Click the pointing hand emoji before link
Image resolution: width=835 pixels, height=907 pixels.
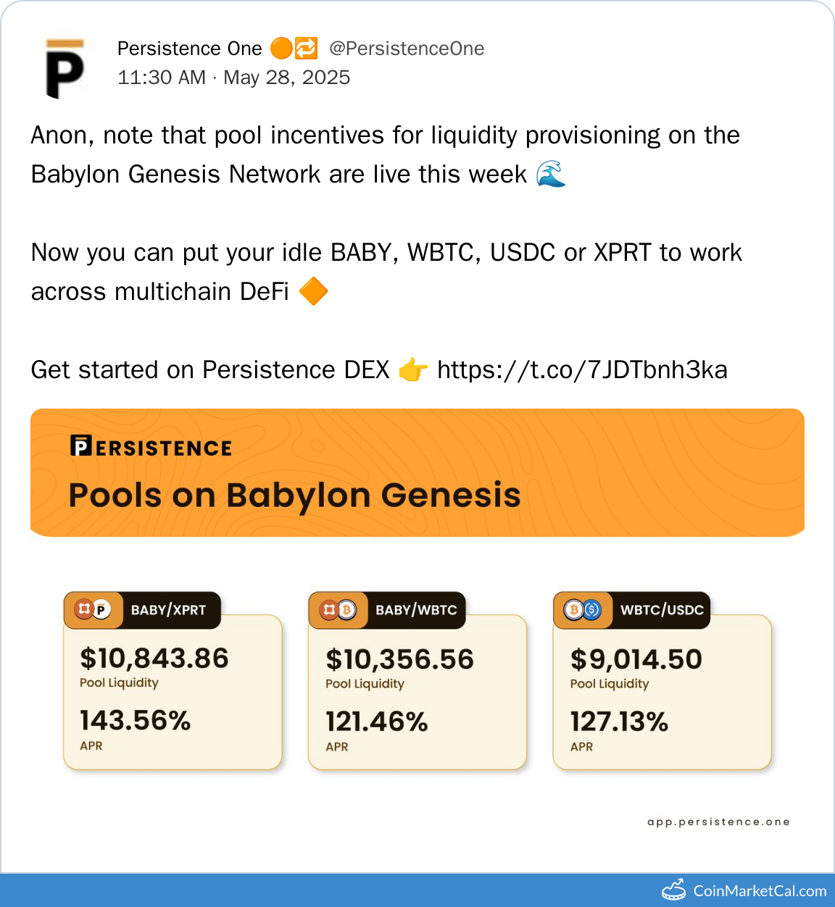click(413, 370)
